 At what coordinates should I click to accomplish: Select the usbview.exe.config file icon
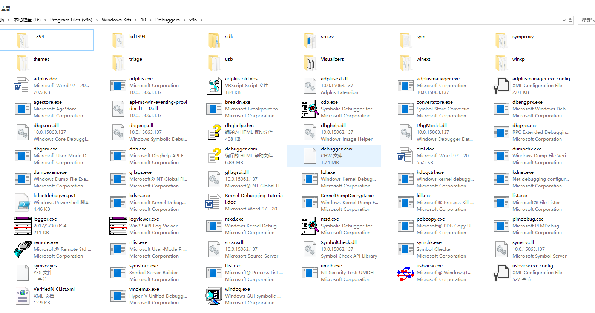[x=501, y=273]
